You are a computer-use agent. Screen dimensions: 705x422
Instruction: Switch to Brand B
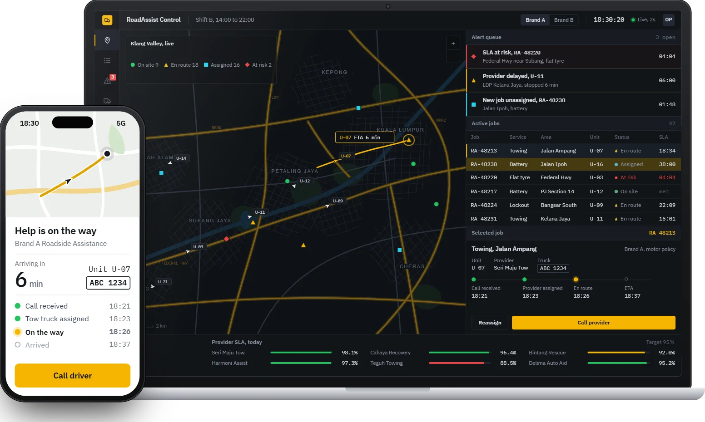pos(564,20)
